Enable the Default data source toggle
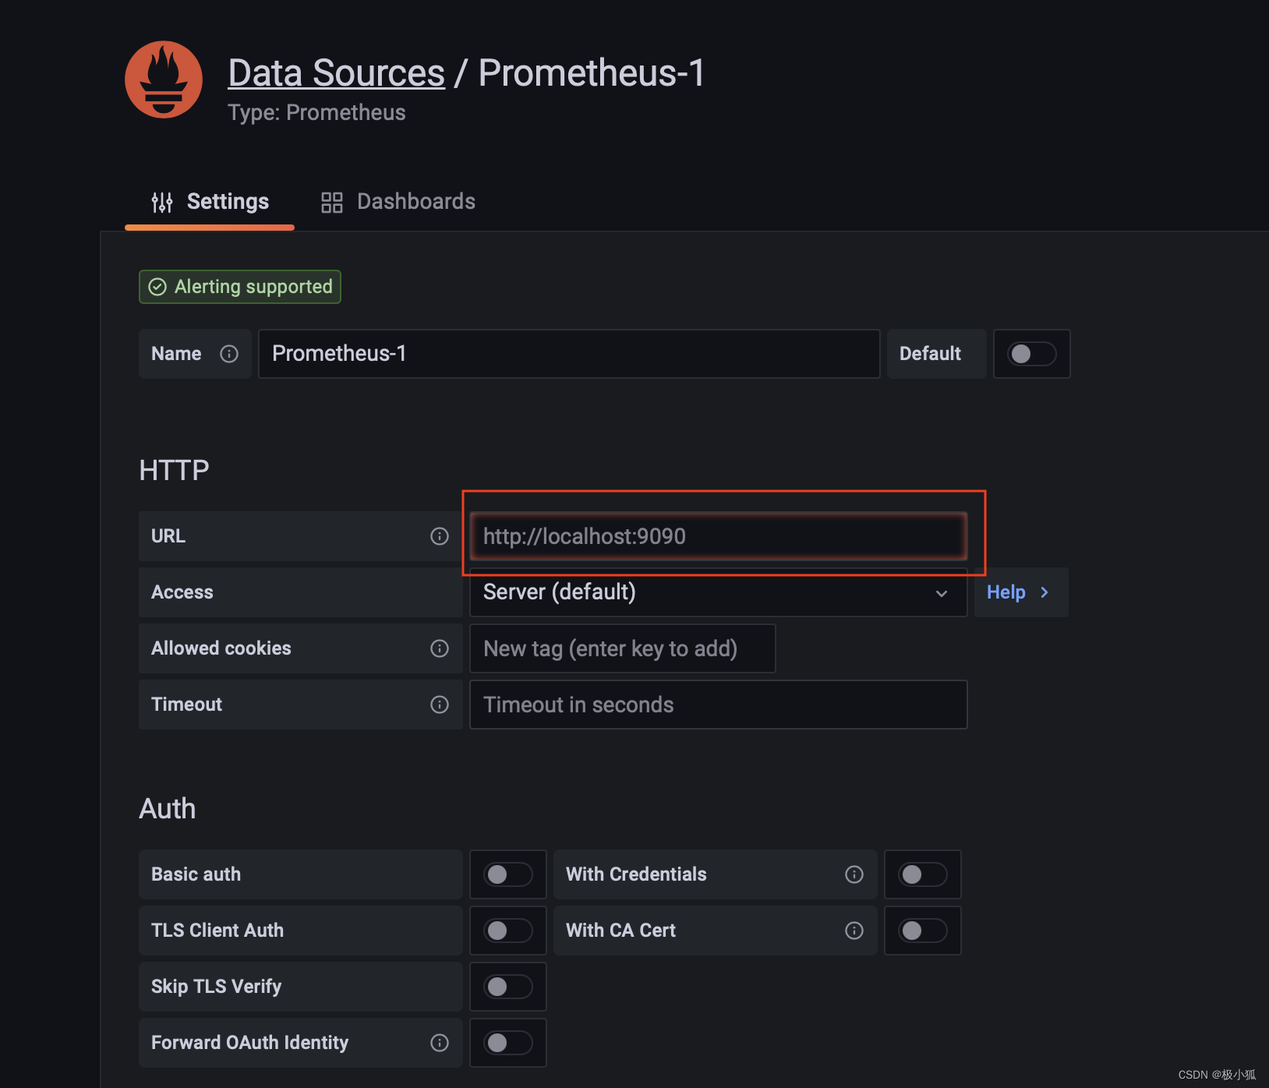This screenshot has width=1269, height=1088. (1031, 354)
